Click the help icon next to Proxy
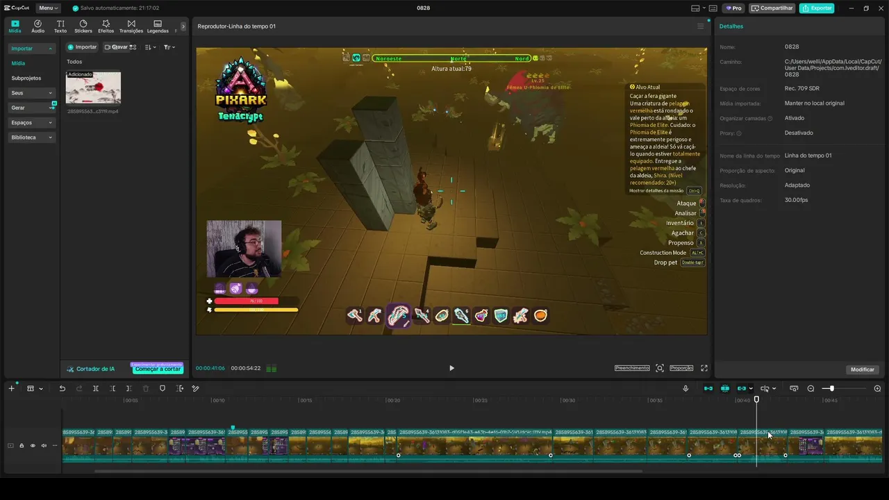The width and height of the screenshot is (889, 500). [x=739, y=133]
